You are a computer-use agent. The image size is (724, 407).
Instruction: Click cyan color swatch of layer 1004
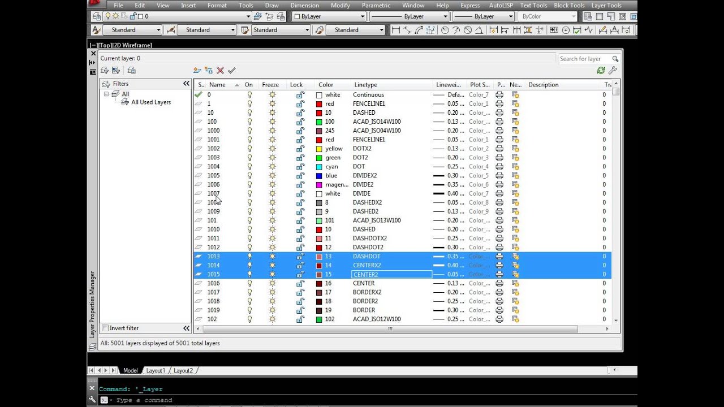pyautogui.click(x=319, y=167)
